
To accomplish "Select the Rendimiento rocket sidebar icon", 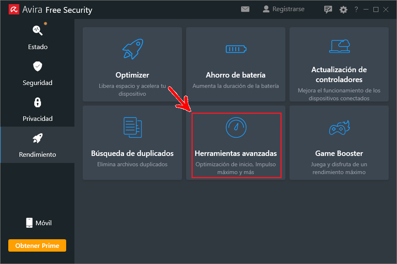I will [38, 138].
